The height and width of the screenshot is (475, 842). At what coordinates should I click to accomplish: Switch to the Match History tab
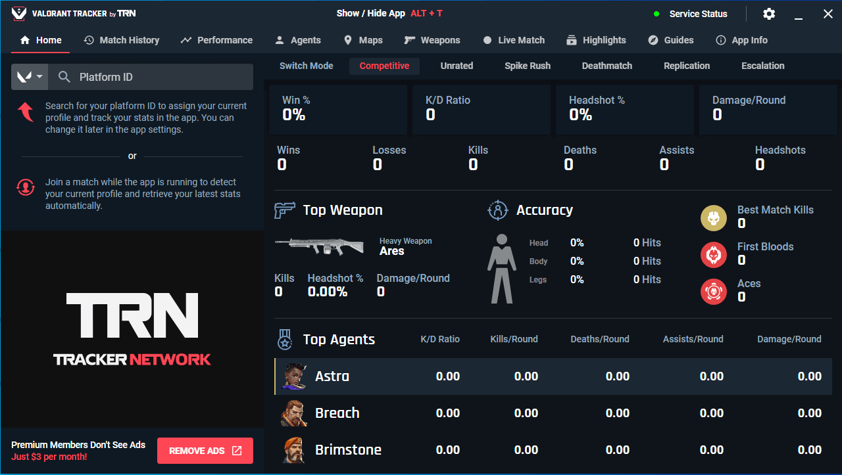122,40
